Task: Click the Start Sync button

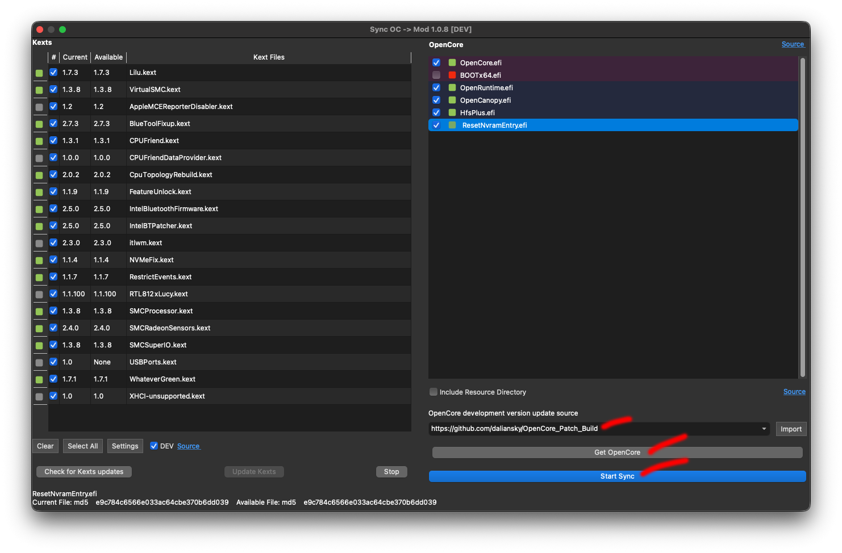Action: click(618, 476)
